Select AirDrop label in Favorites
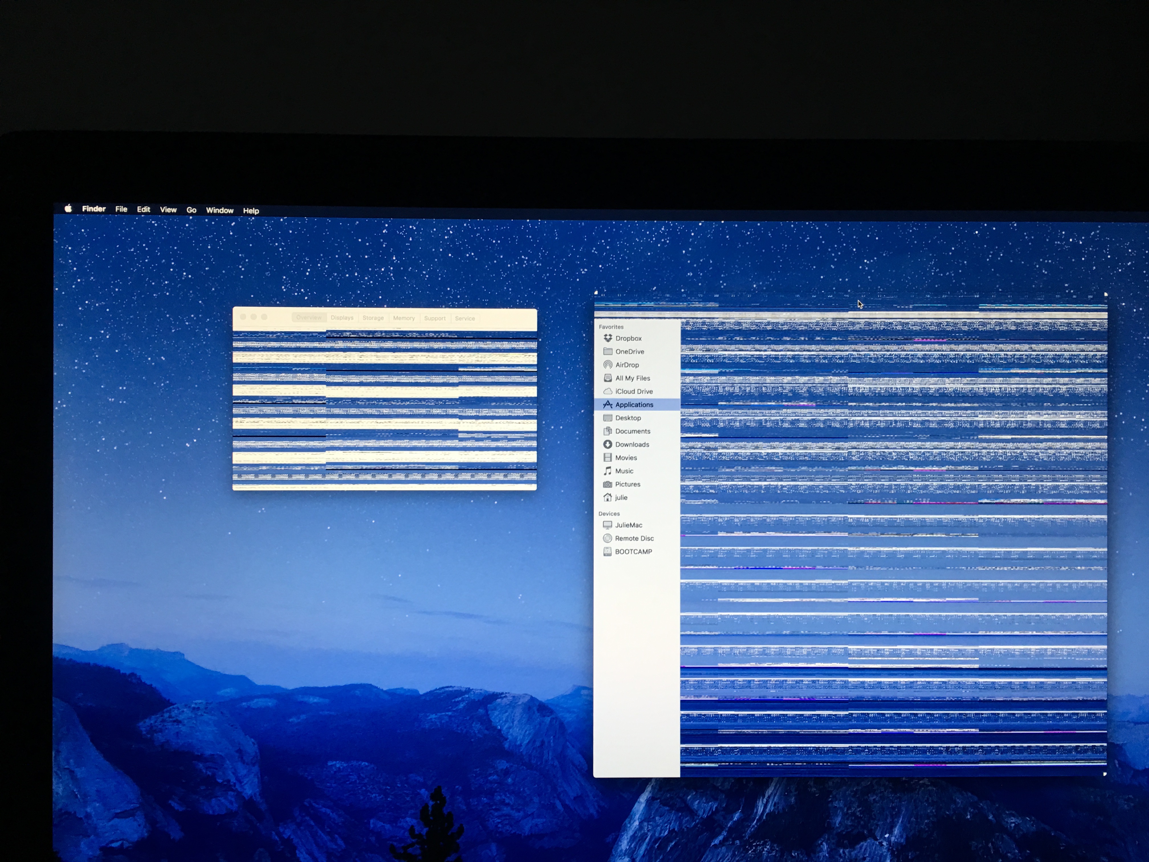The height and width of the screenshot is (862, 1149). [x=627, y=365]
